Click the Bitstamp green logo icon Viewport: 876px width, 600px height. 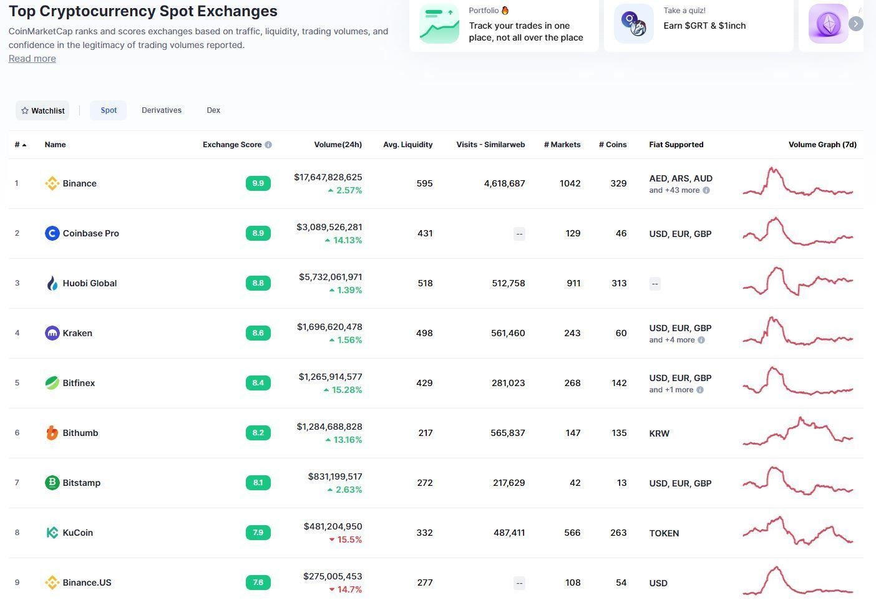[52, 483]
